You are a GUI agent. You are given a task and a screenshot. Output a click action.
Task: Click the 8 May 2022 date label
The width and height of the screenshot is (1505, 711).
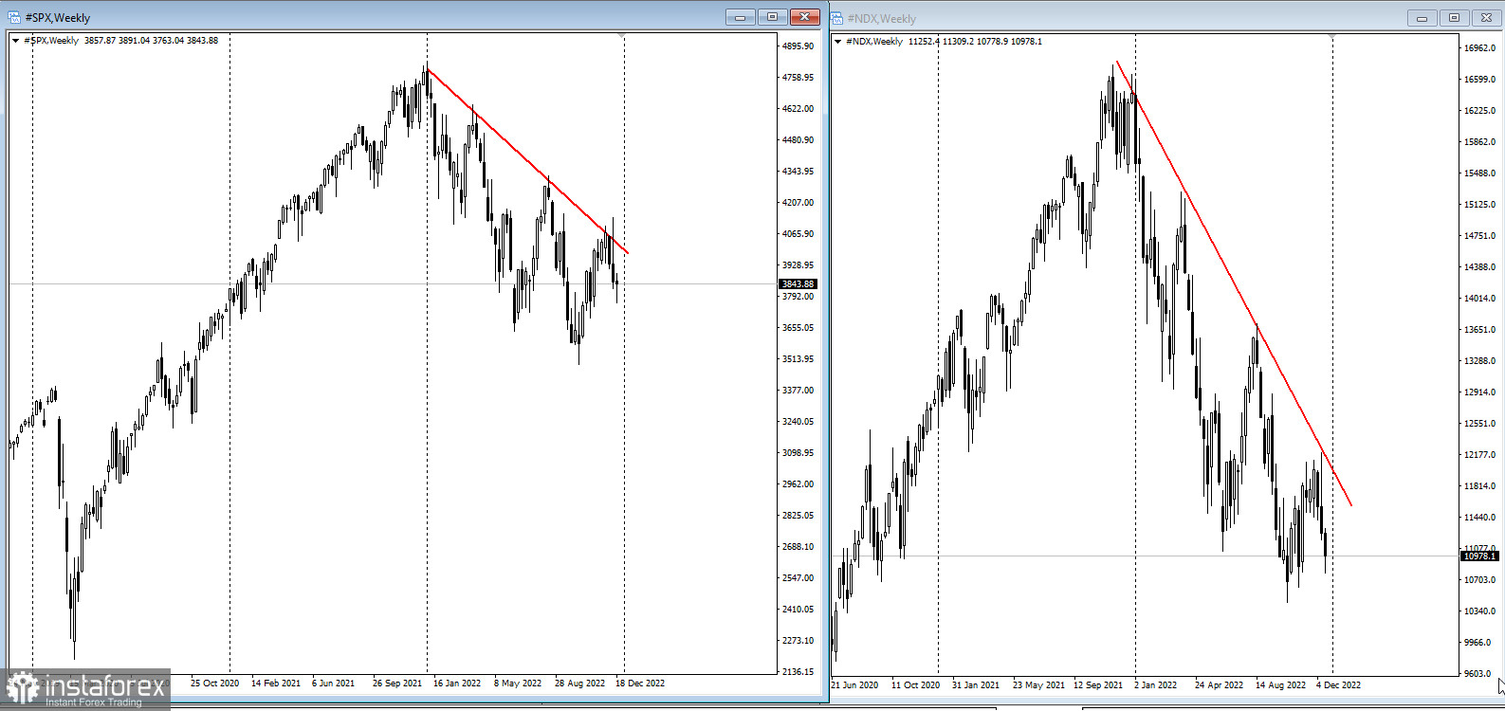518,684
